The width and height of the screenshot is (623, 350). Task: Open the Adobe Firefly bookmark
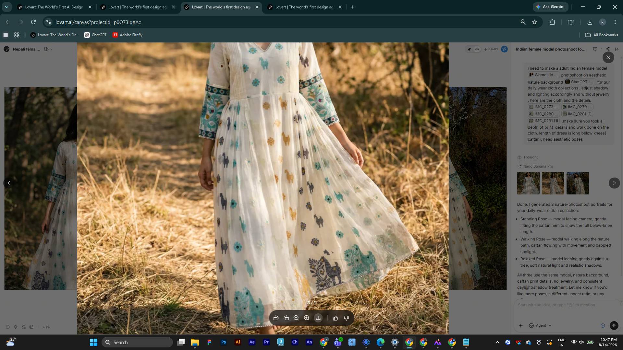coord(128,35)
